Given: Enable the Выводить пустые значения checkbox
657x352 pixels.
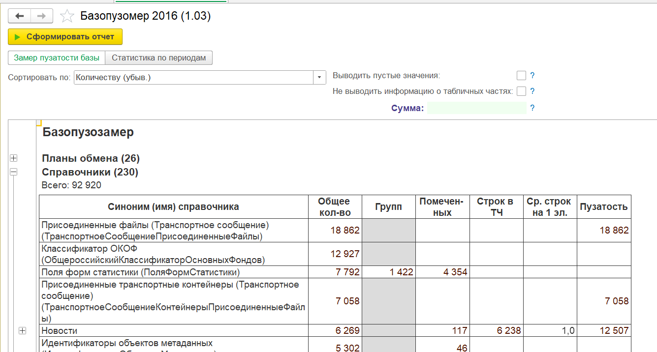Looking at the screenshot, I should (520, 75).
